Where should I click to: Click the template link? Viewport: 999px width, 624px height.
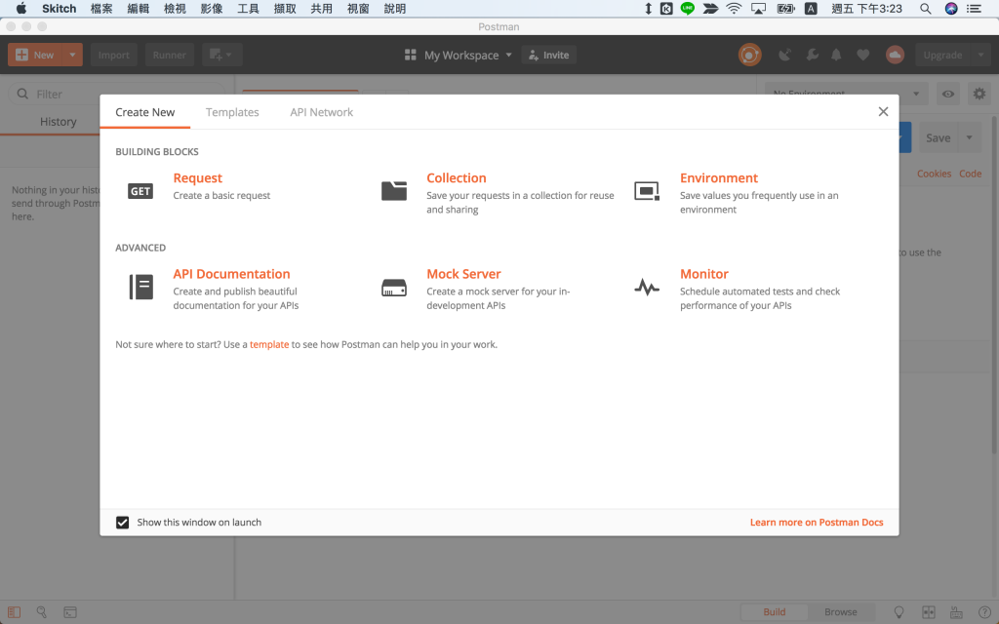(269, 344)
